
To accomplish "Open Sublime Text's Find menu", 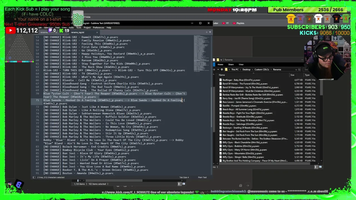I will [x=57, y=27].
